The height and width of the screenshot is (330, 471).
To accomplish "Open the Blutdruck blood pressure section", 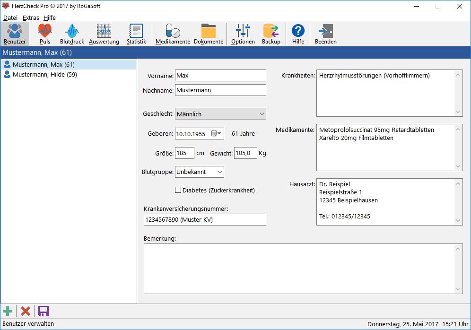I will point(72,34).
